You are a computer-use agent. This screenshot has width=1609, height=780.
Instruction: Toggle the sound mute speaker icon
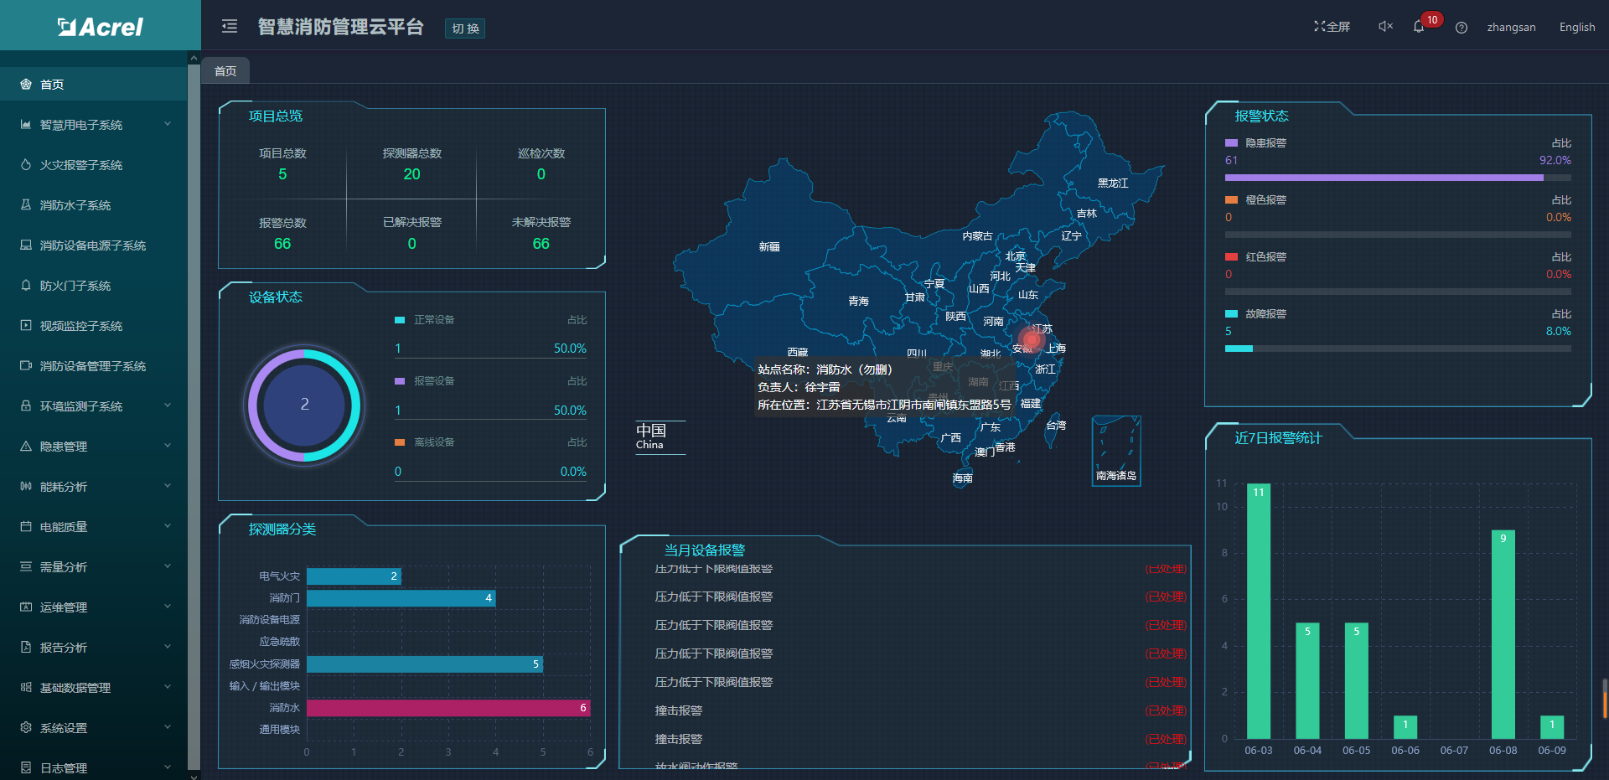[x=1385, y=27]
